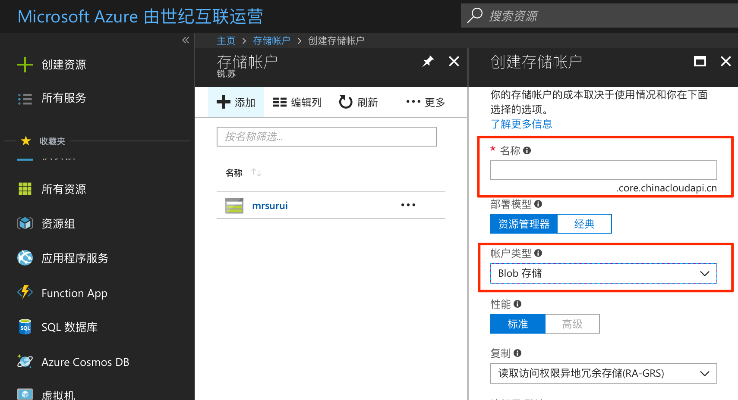Open 应用程序服务 from the sidebar

click(x=74, y=258)
